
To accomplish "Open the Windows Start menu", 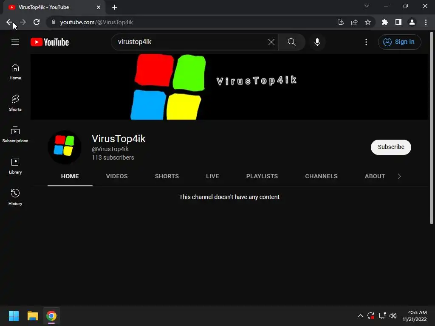I will click(x=14, y=316).
